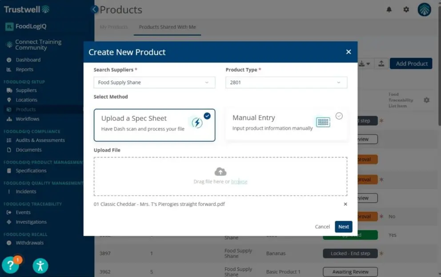Screen dimensions: 441x277
Task: Switch to Products Shared With Me tab
Action: pos(167,27)
